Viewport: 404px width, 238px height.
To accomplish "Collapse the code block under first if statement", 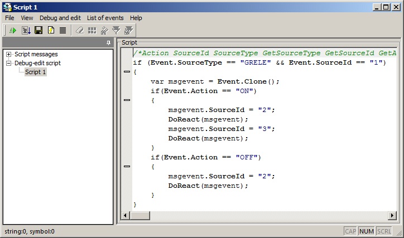I will [127, 72].
